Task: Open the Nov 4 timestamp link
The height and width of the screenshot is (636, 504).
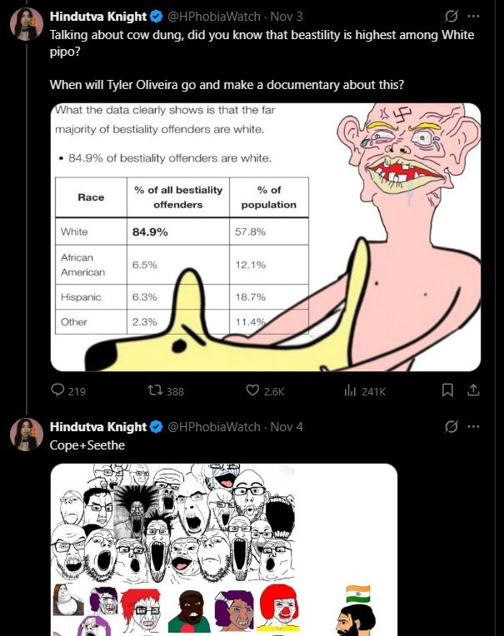Action: coord(287,427)
